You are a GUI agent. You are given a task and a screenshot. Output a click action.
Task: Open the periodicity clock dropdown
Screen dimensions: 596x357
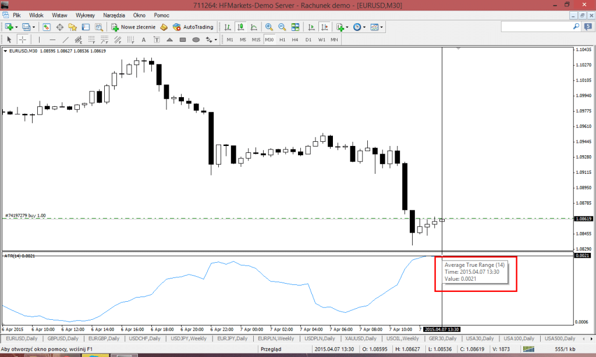[x=364, y=27]
